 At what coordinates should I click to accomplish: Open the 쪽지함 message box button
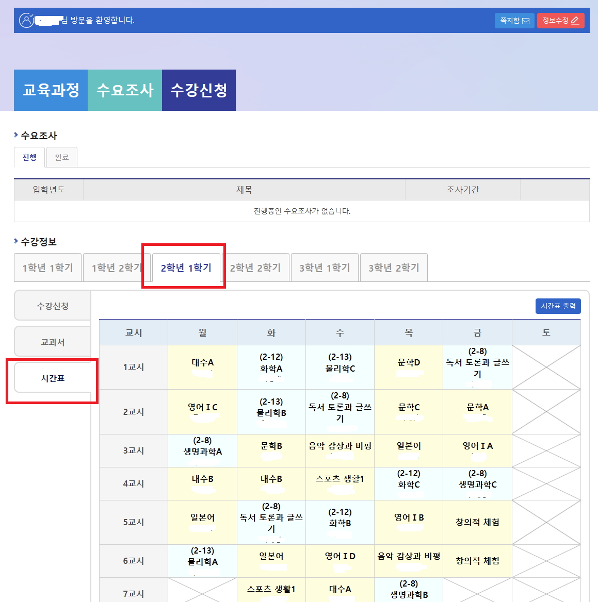click(514, 21)
